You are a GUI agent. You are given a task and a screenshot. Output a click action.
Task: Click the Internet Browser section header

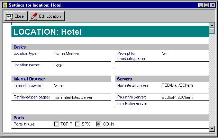click(x=61, y=79)
